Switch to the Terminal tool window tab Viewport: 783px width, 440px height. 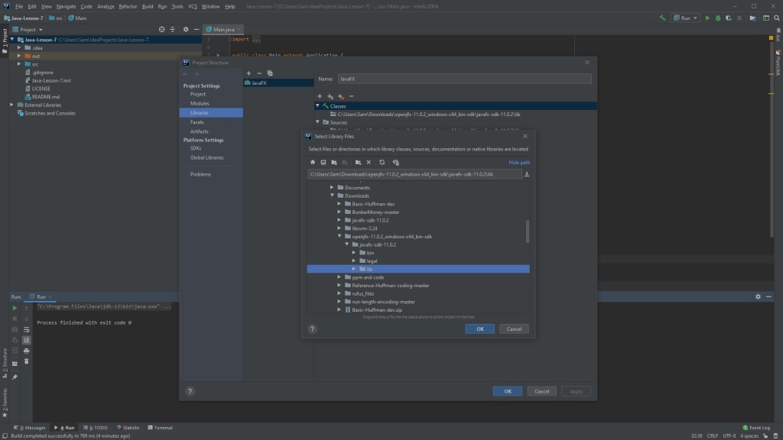160,428
